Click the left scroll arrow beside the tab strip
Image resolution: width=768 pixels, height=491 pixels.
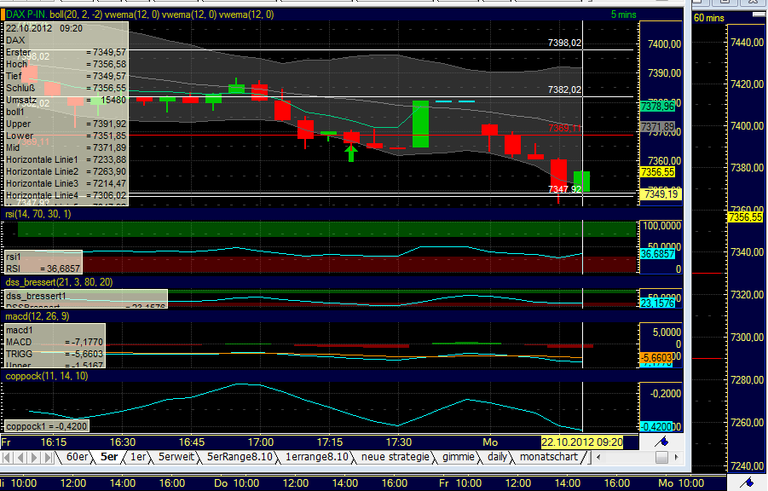tap(598, 457)
